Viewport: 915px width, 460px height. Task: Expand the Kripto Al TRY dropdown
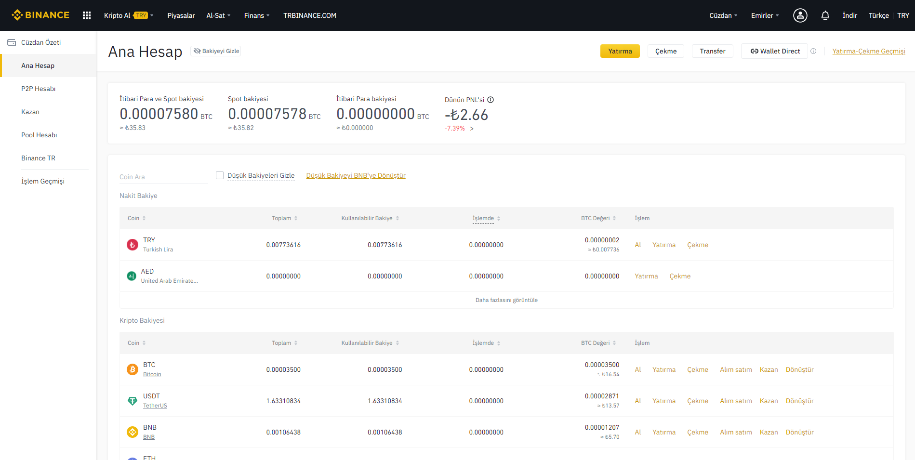click(129, 15)
